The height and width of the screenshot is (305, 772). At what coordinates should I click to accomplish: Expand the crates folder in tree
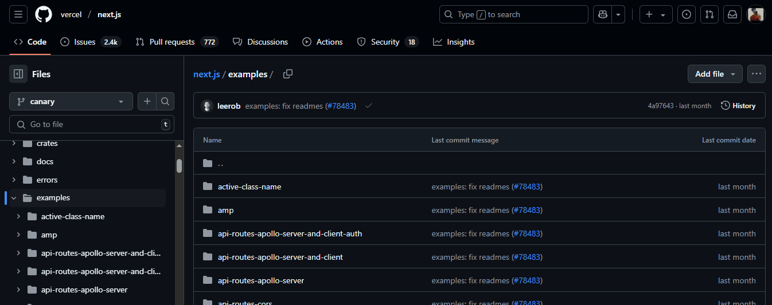coord(14,143)
